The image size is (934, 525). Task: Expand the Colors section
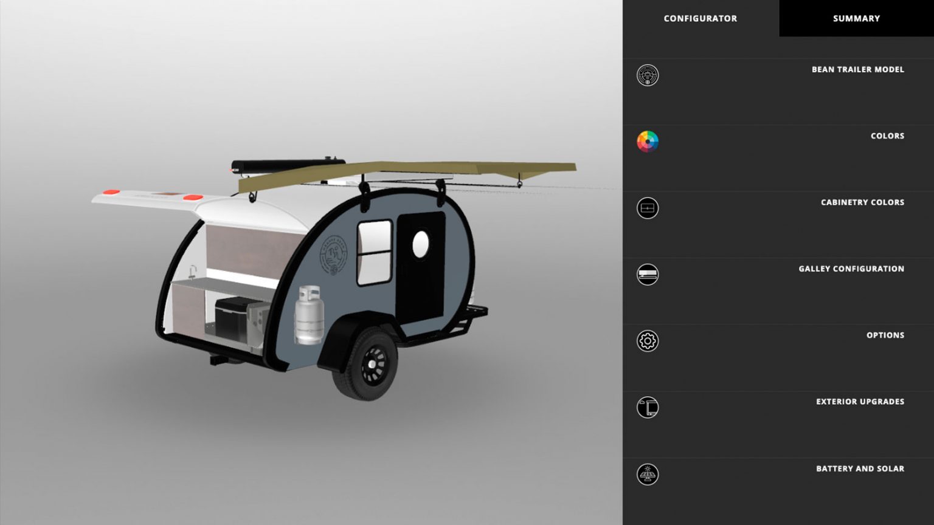(x=887, y=136)
